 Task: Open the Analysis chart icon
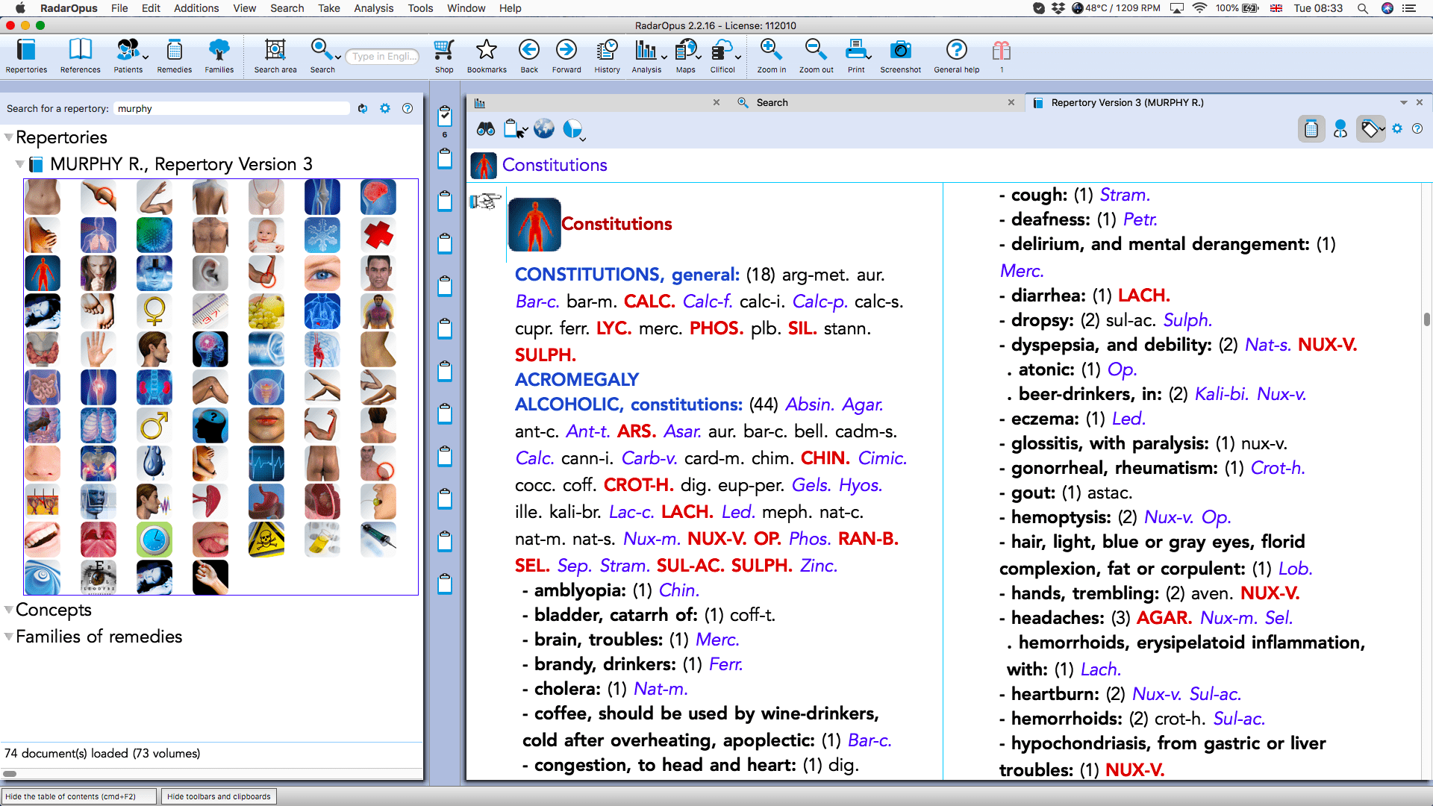tap(645, 56)
